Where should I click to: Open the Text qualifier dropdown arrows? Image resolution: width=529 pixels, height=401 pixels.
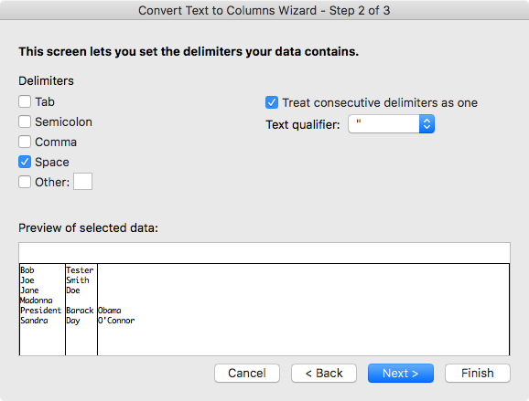coord(426,124)
